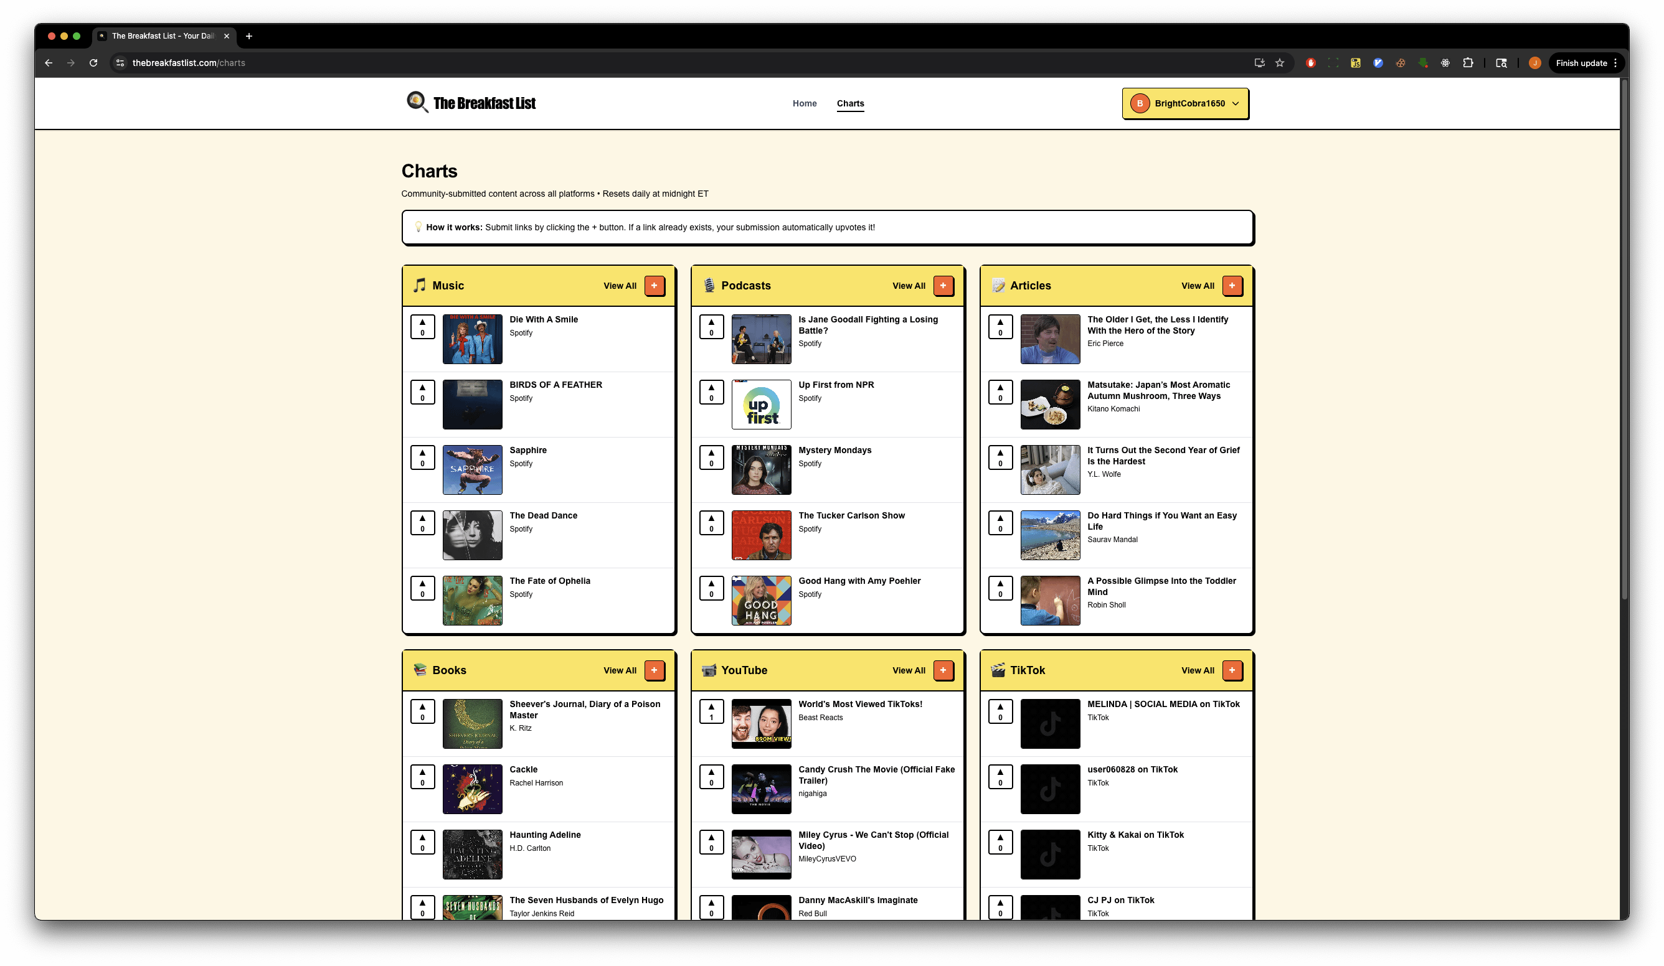
Task: Click View All in Books section
Action: 620,670
